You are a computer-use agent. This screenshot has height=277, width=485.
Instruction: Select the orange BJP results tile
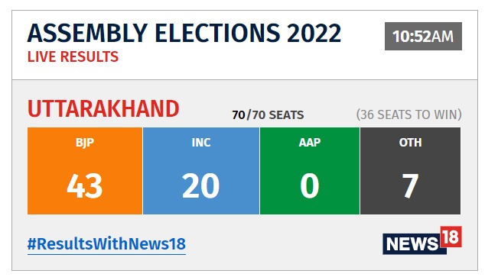tap(85, 171)
